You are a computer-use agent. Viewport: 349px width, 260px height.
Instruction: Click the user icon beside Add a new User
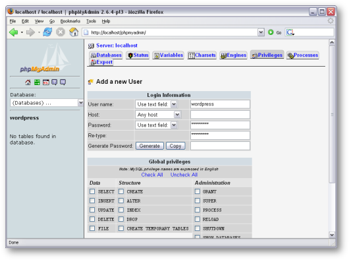point(91,82)
